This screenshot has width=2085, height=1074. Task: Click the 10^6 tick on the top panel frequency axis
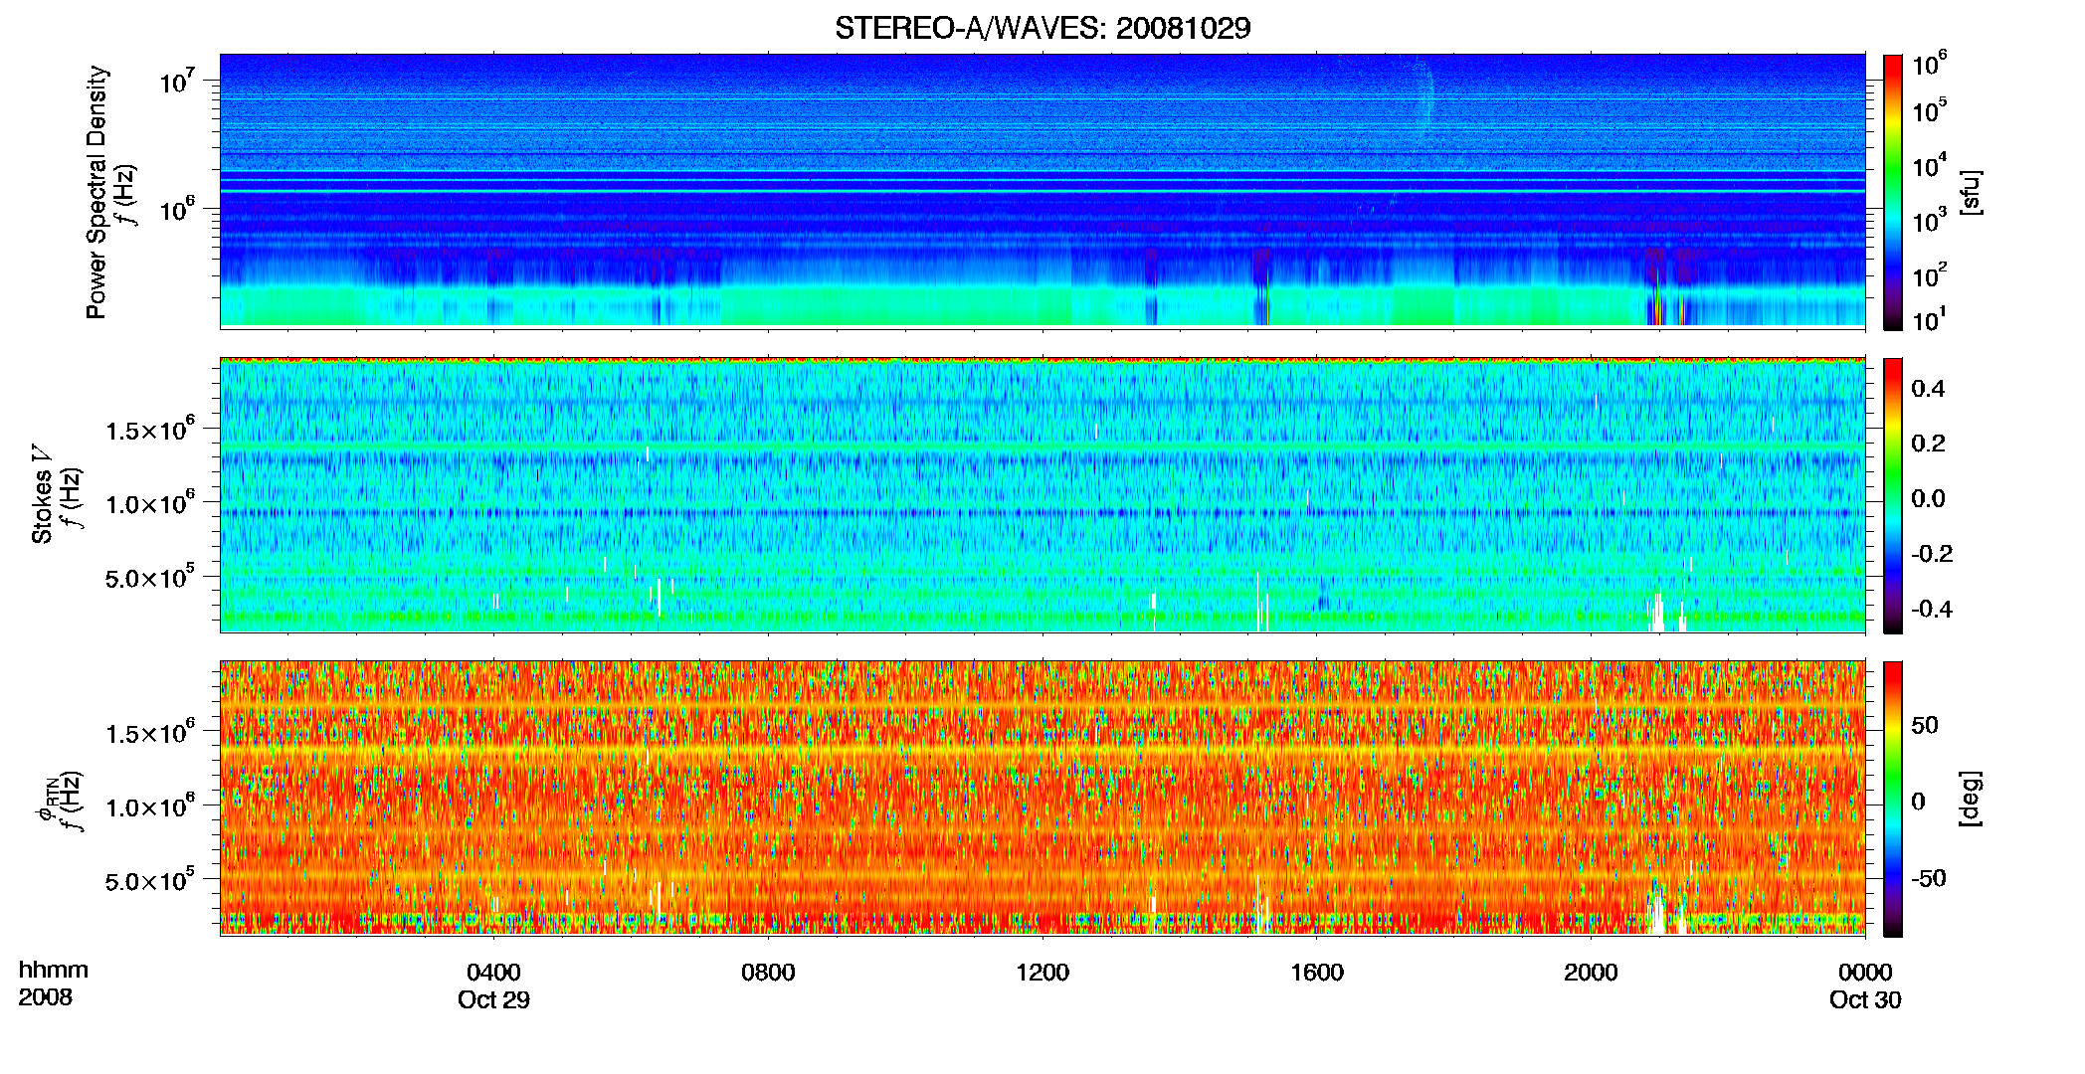[176, 209]
